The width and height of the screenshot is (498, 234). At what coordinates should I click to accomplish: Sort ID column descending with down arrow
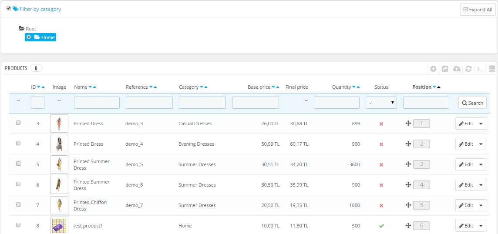pyautogui.click(x=39, y=87)
